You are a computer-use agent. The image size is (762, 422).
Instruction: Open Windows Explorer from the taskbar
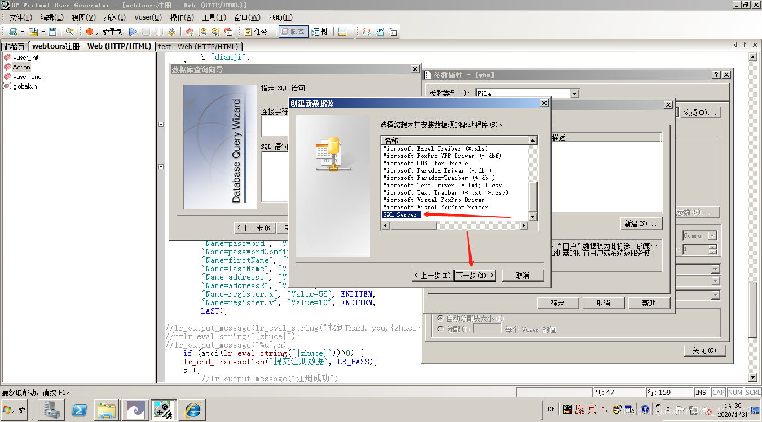(x=107, y=410)
